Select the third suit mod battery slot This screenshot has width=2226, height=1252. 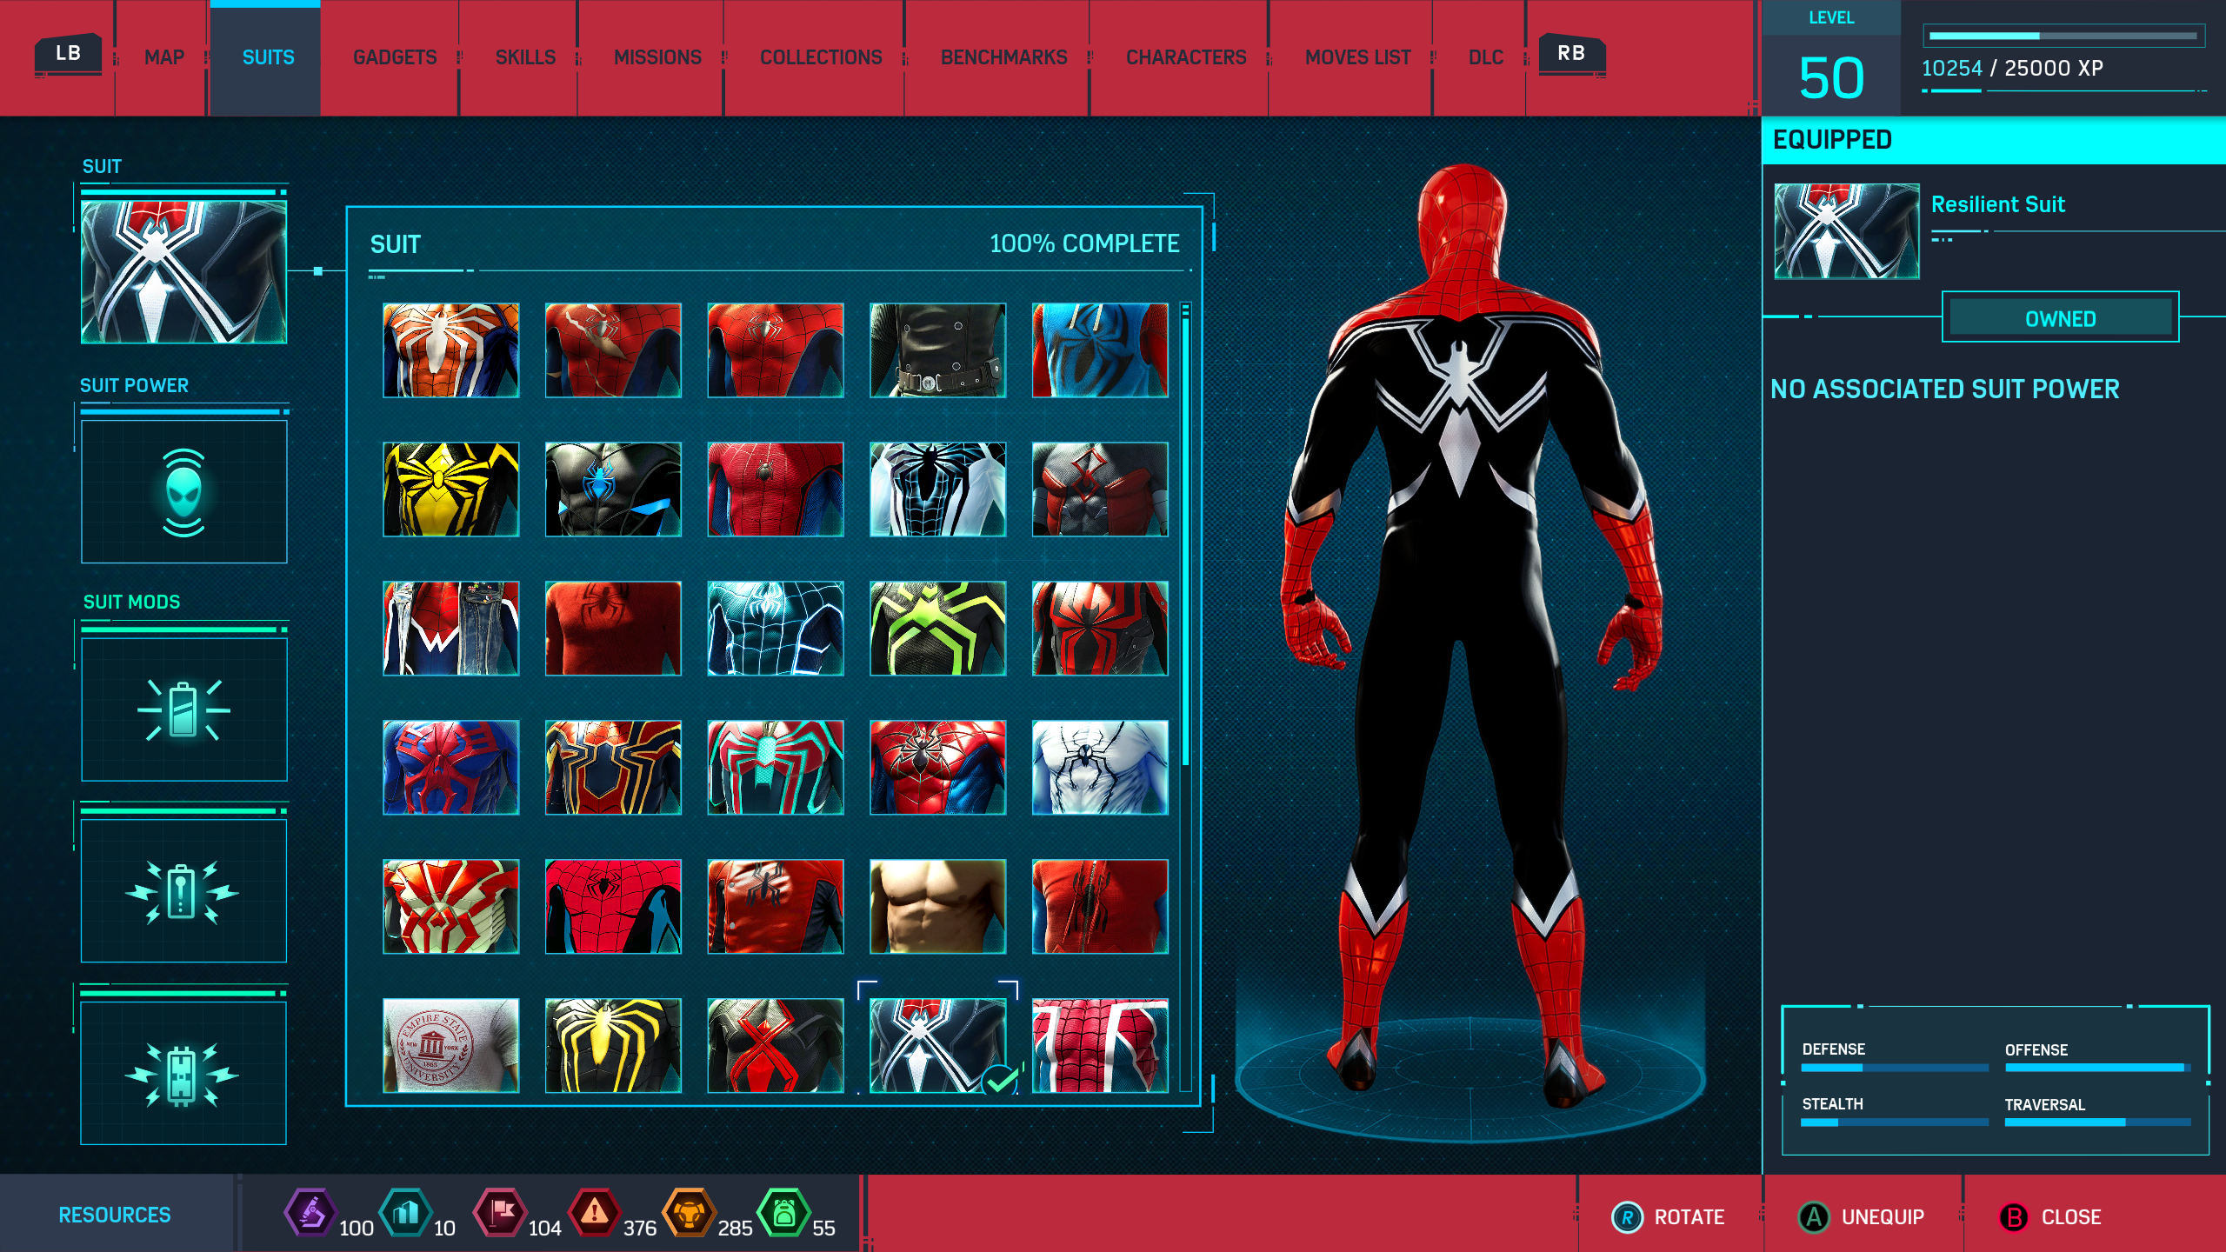coord(183,1074)
